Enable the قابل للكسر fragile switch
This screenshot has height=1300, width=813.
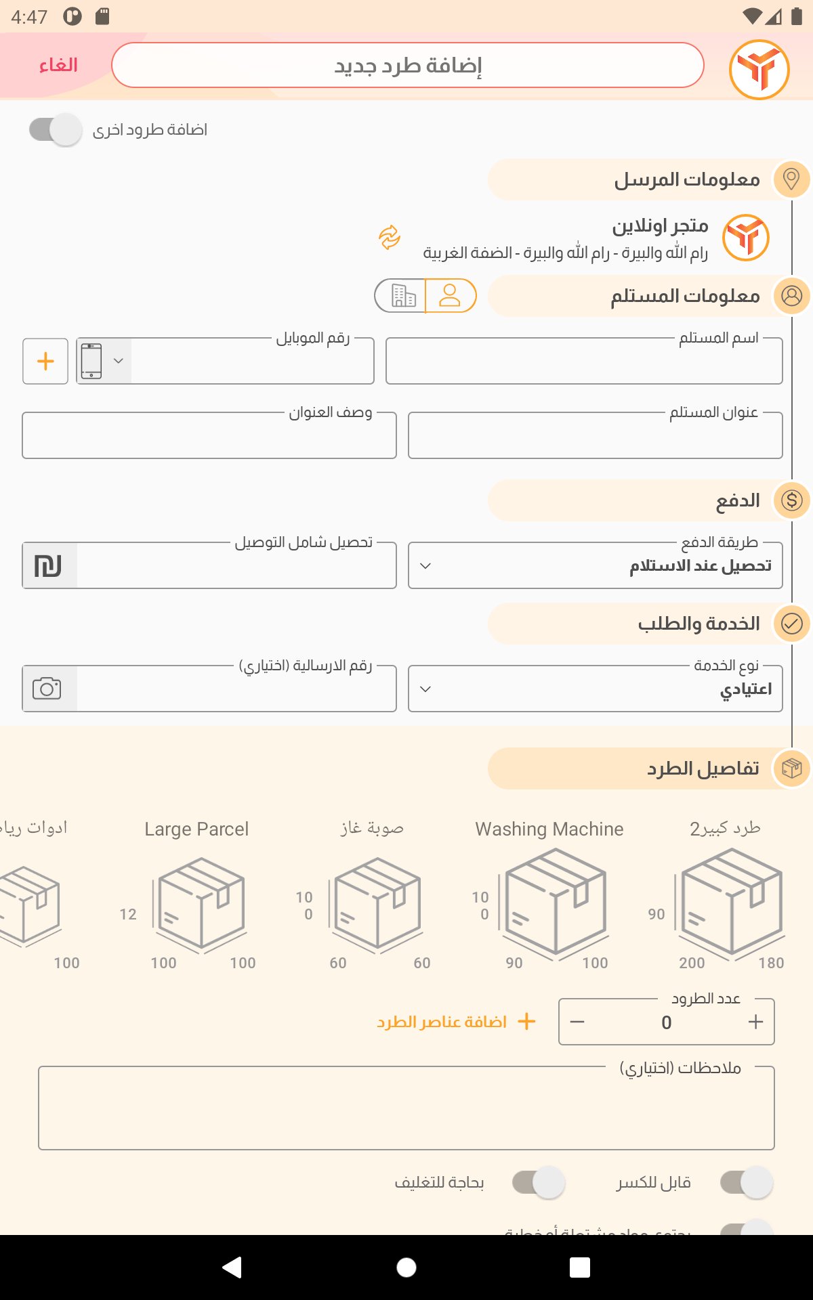747,1183
